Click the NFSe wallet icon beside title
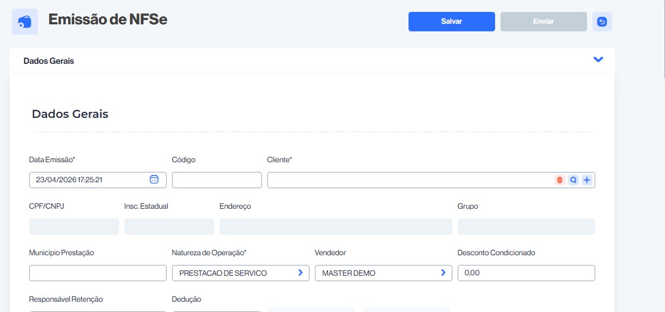This screenshot has width=665, height=312. tap(25, 22)
